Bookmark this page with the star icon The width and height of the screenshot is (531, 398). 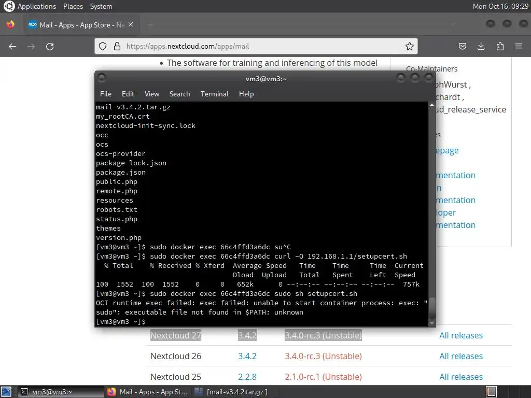(410, 46)
